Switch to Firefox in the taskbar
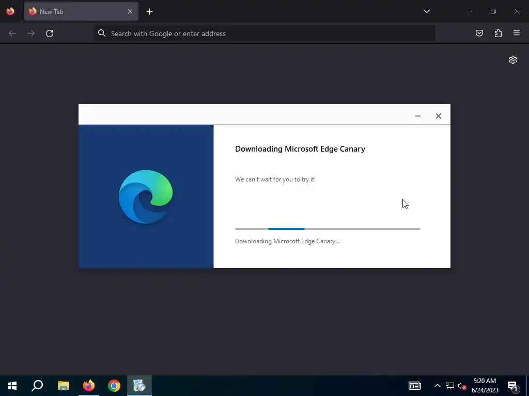The width and height of the screenshot is (529, 396). pos(89,386)
